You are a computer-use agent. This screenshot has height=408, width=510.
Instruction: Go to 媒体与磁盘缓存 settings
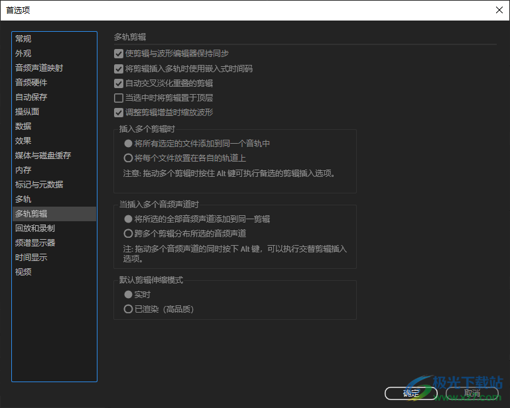[x=54, y=155]
